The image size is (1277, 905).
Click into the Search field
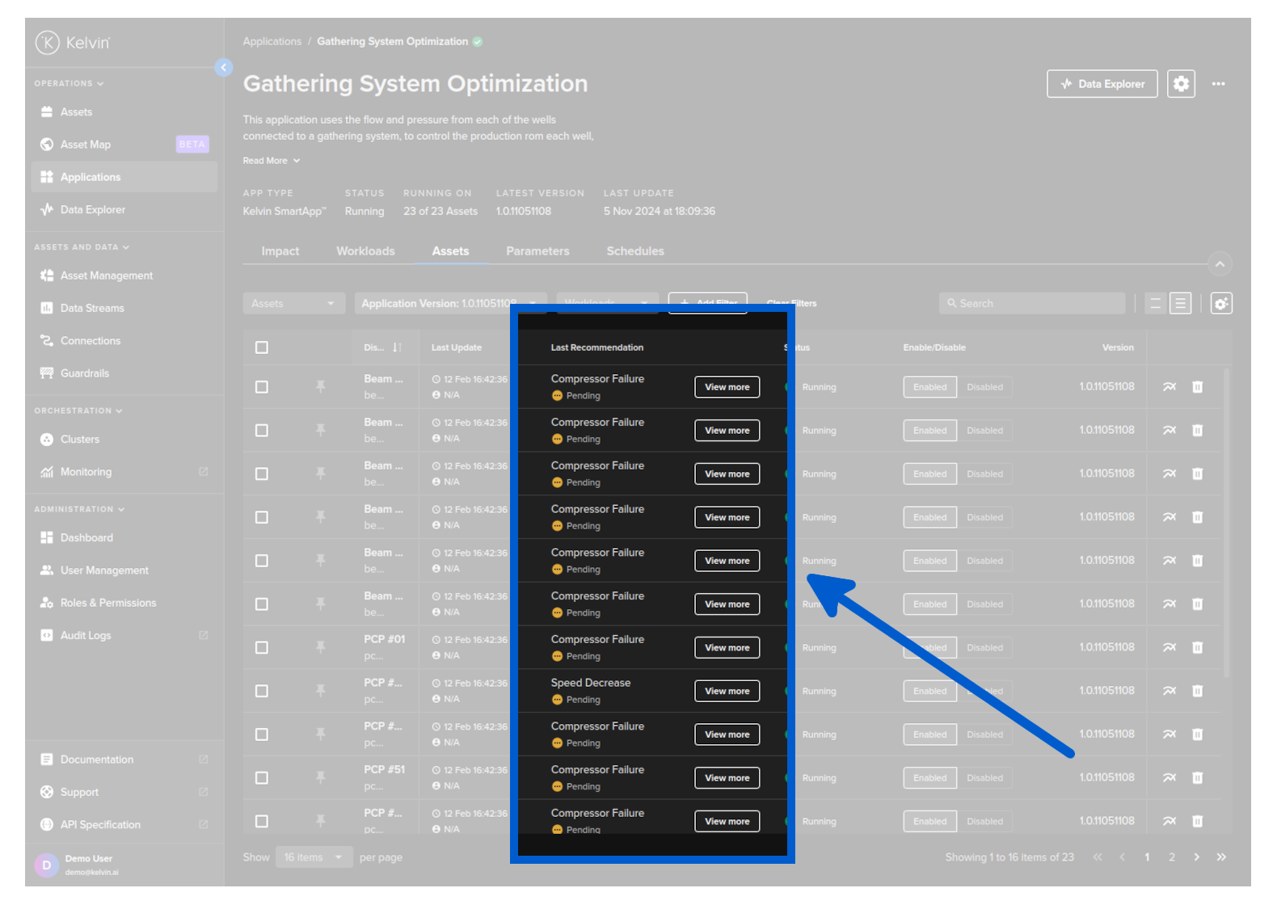[x=1032, y=304]
